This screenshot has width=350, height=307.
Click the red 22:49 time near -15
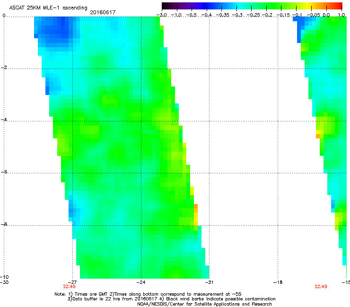coord(321,287)
